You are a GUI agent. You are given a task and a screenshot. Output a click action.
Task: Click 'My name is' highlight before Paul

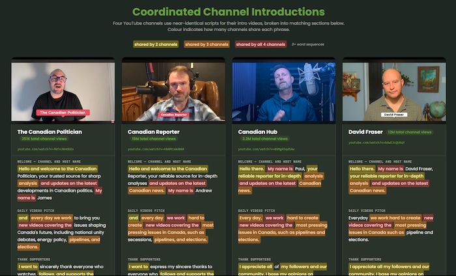tap(280, 169)
